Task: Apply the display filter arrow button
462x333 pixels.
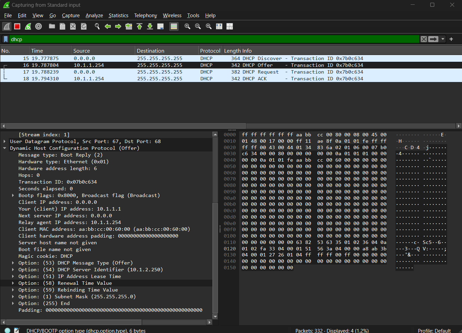Action: [x=433, y=39]
